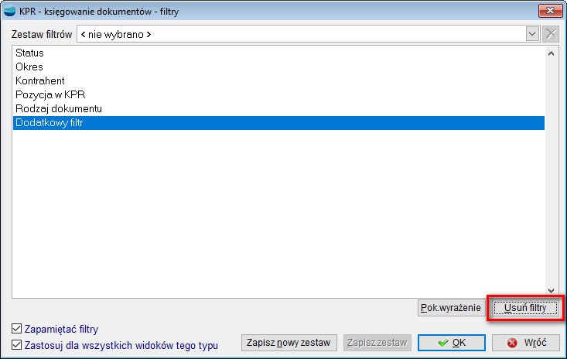Uncheck Zastosuj dla wszystkich widoków tego typu
This screenshot has height=359, width=567.
[17, 345]
